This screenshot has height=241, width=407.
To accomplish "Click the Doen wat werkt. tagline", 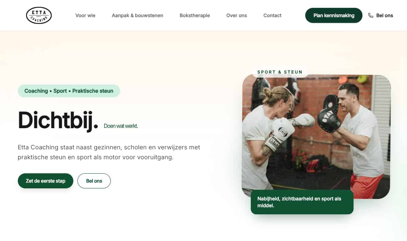I will 121,126.
